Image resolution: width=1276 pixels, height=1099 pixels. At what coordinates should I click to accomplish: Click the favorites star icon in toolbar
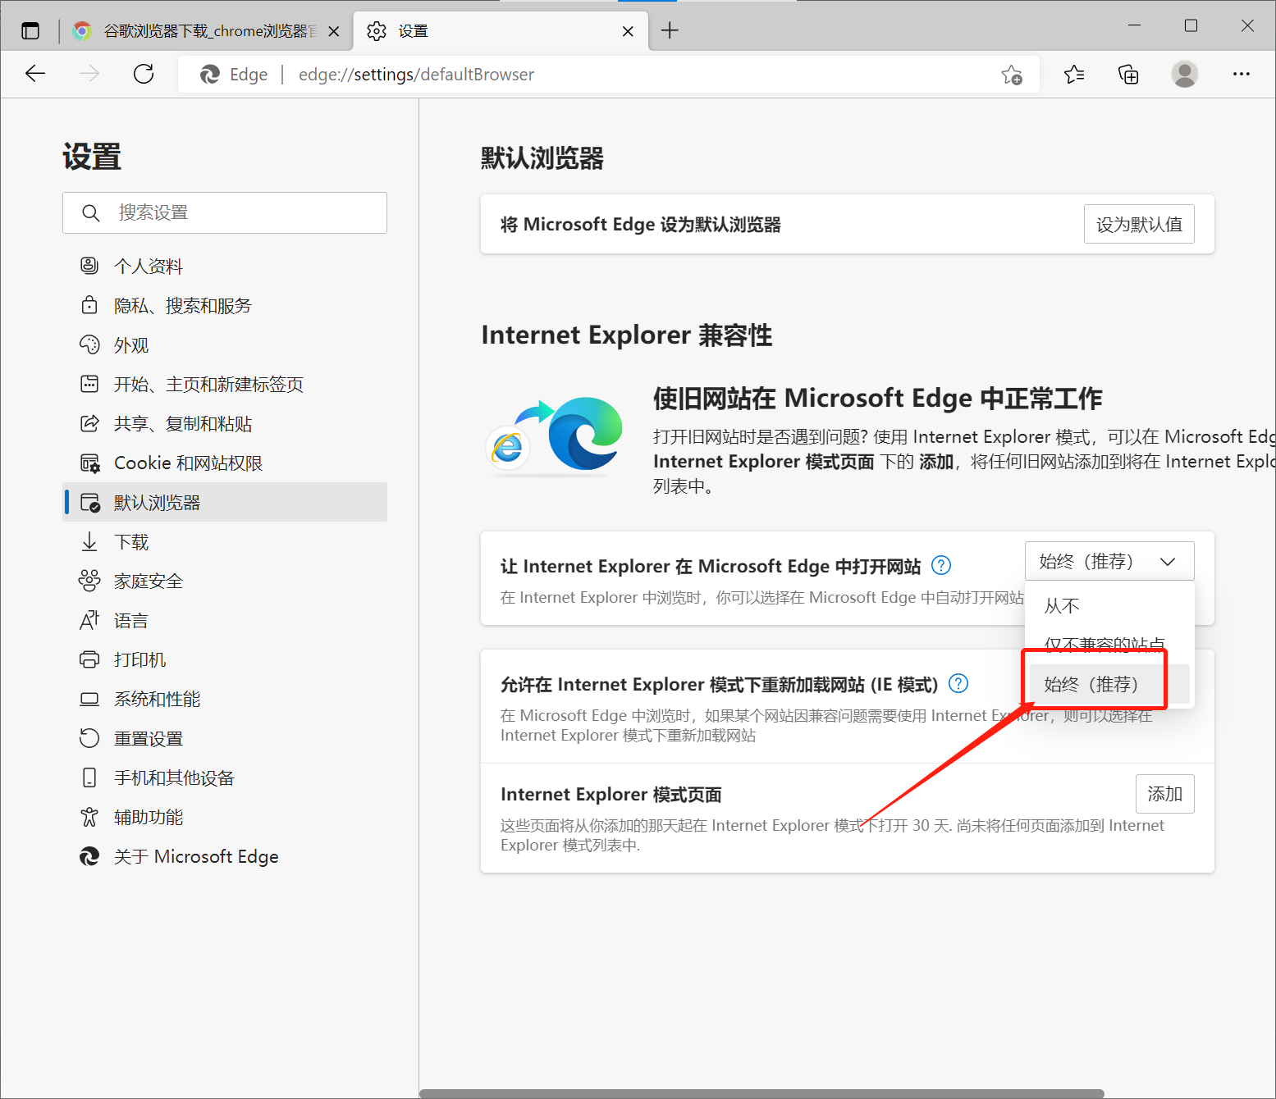point(1074,74)
